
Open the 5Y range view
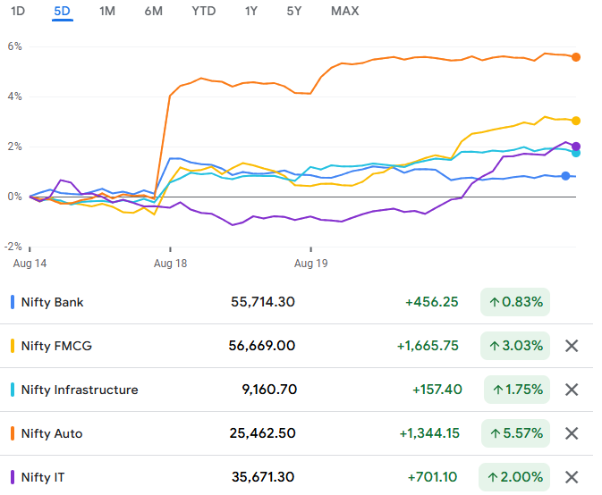tap(294, 11)
